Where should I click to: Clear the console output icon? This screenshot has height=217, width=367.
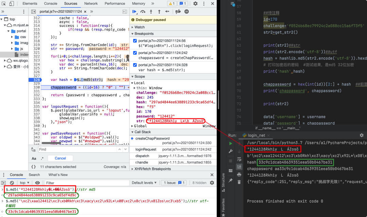[x=12, y=183]
